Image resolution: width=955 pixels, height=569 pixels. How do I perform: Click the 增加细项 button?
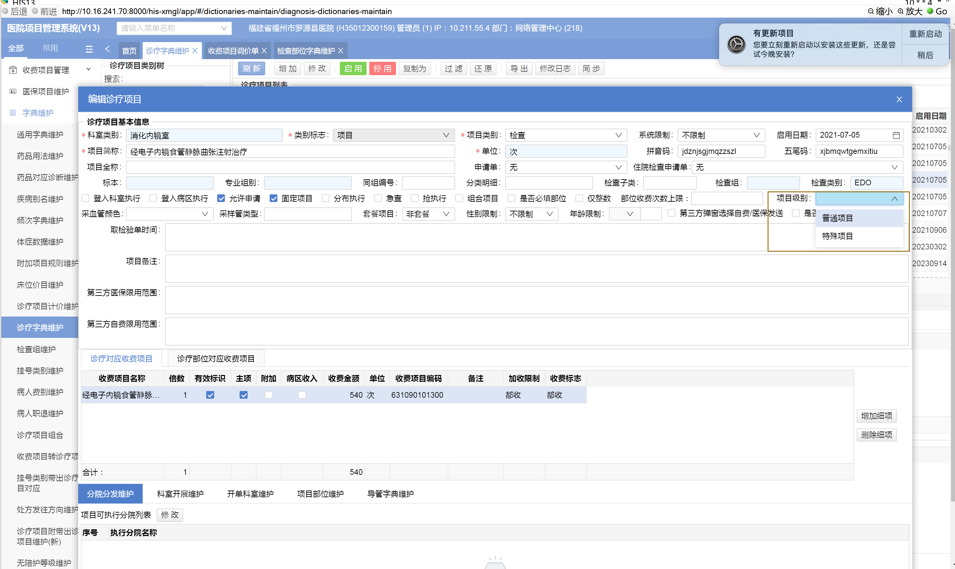tap(876, 416)
